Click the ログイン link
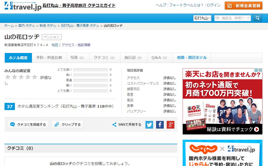The image size is (268, 166). [213, 5]
